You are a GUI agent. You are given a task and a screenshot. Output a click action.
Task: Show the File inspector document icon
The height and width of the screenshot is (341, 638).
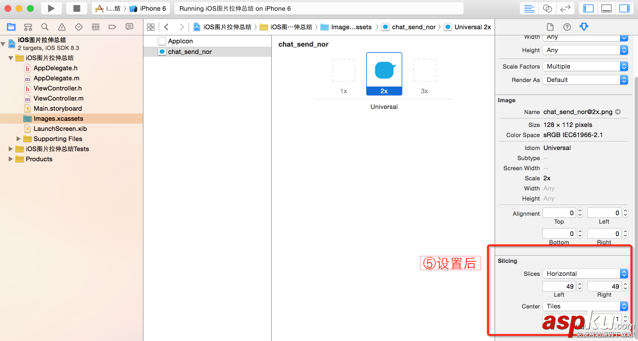(x=550, y=26)
